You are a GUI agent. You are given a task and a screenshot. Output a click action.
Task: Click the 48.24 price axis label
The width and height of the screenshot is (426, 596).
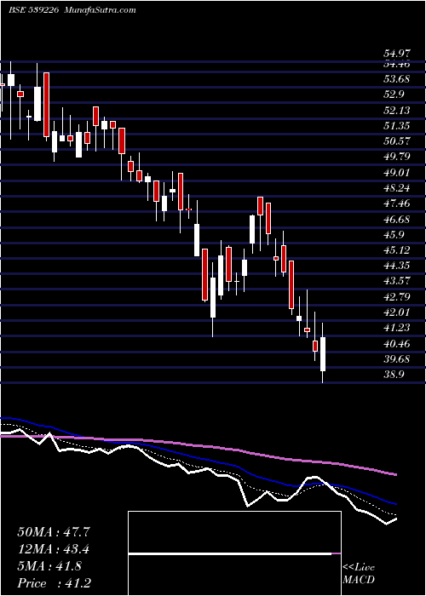397,188
